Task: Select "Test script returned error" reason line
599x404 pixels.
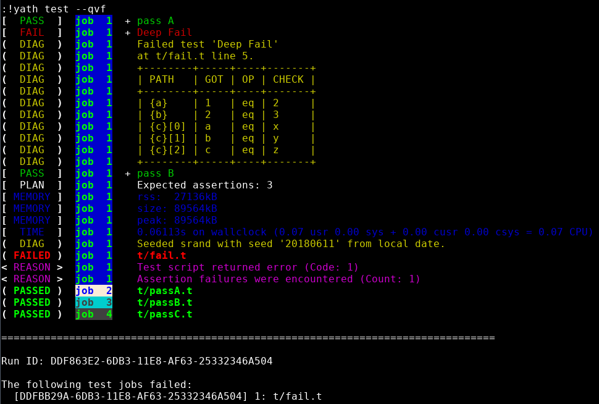Action: click(x=247, y=267)
